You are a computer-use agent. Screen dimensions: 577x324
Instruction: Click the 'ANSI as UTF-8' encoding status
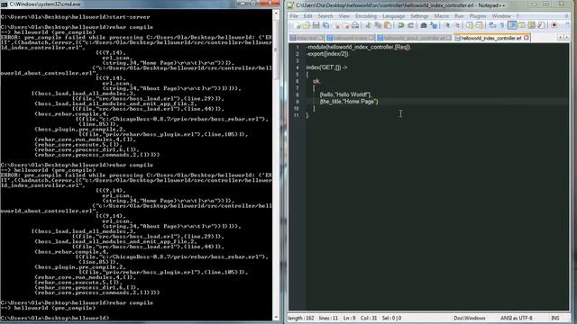pyautogui.click(x=516, y=318)
